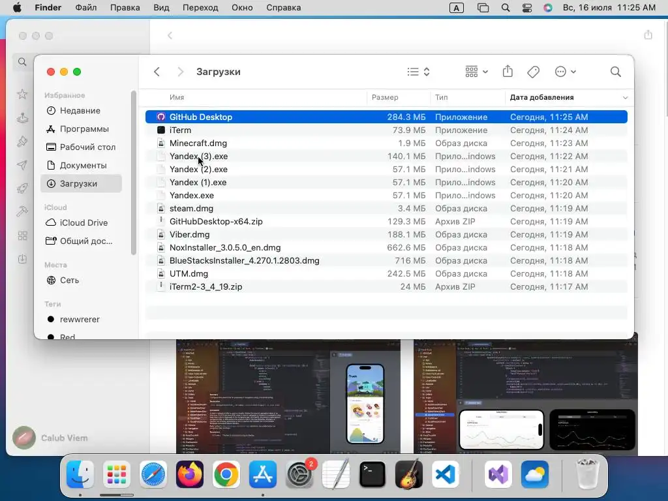Launch Terminal from the Dock
The height and width of the screenshot is (501, 668).
[x=372, y=474]
